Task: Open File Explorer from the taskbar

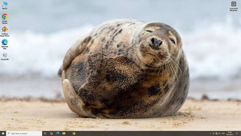Action: click(x=64, y=133)
